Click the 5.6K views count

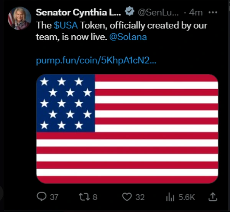pos(187,197)
